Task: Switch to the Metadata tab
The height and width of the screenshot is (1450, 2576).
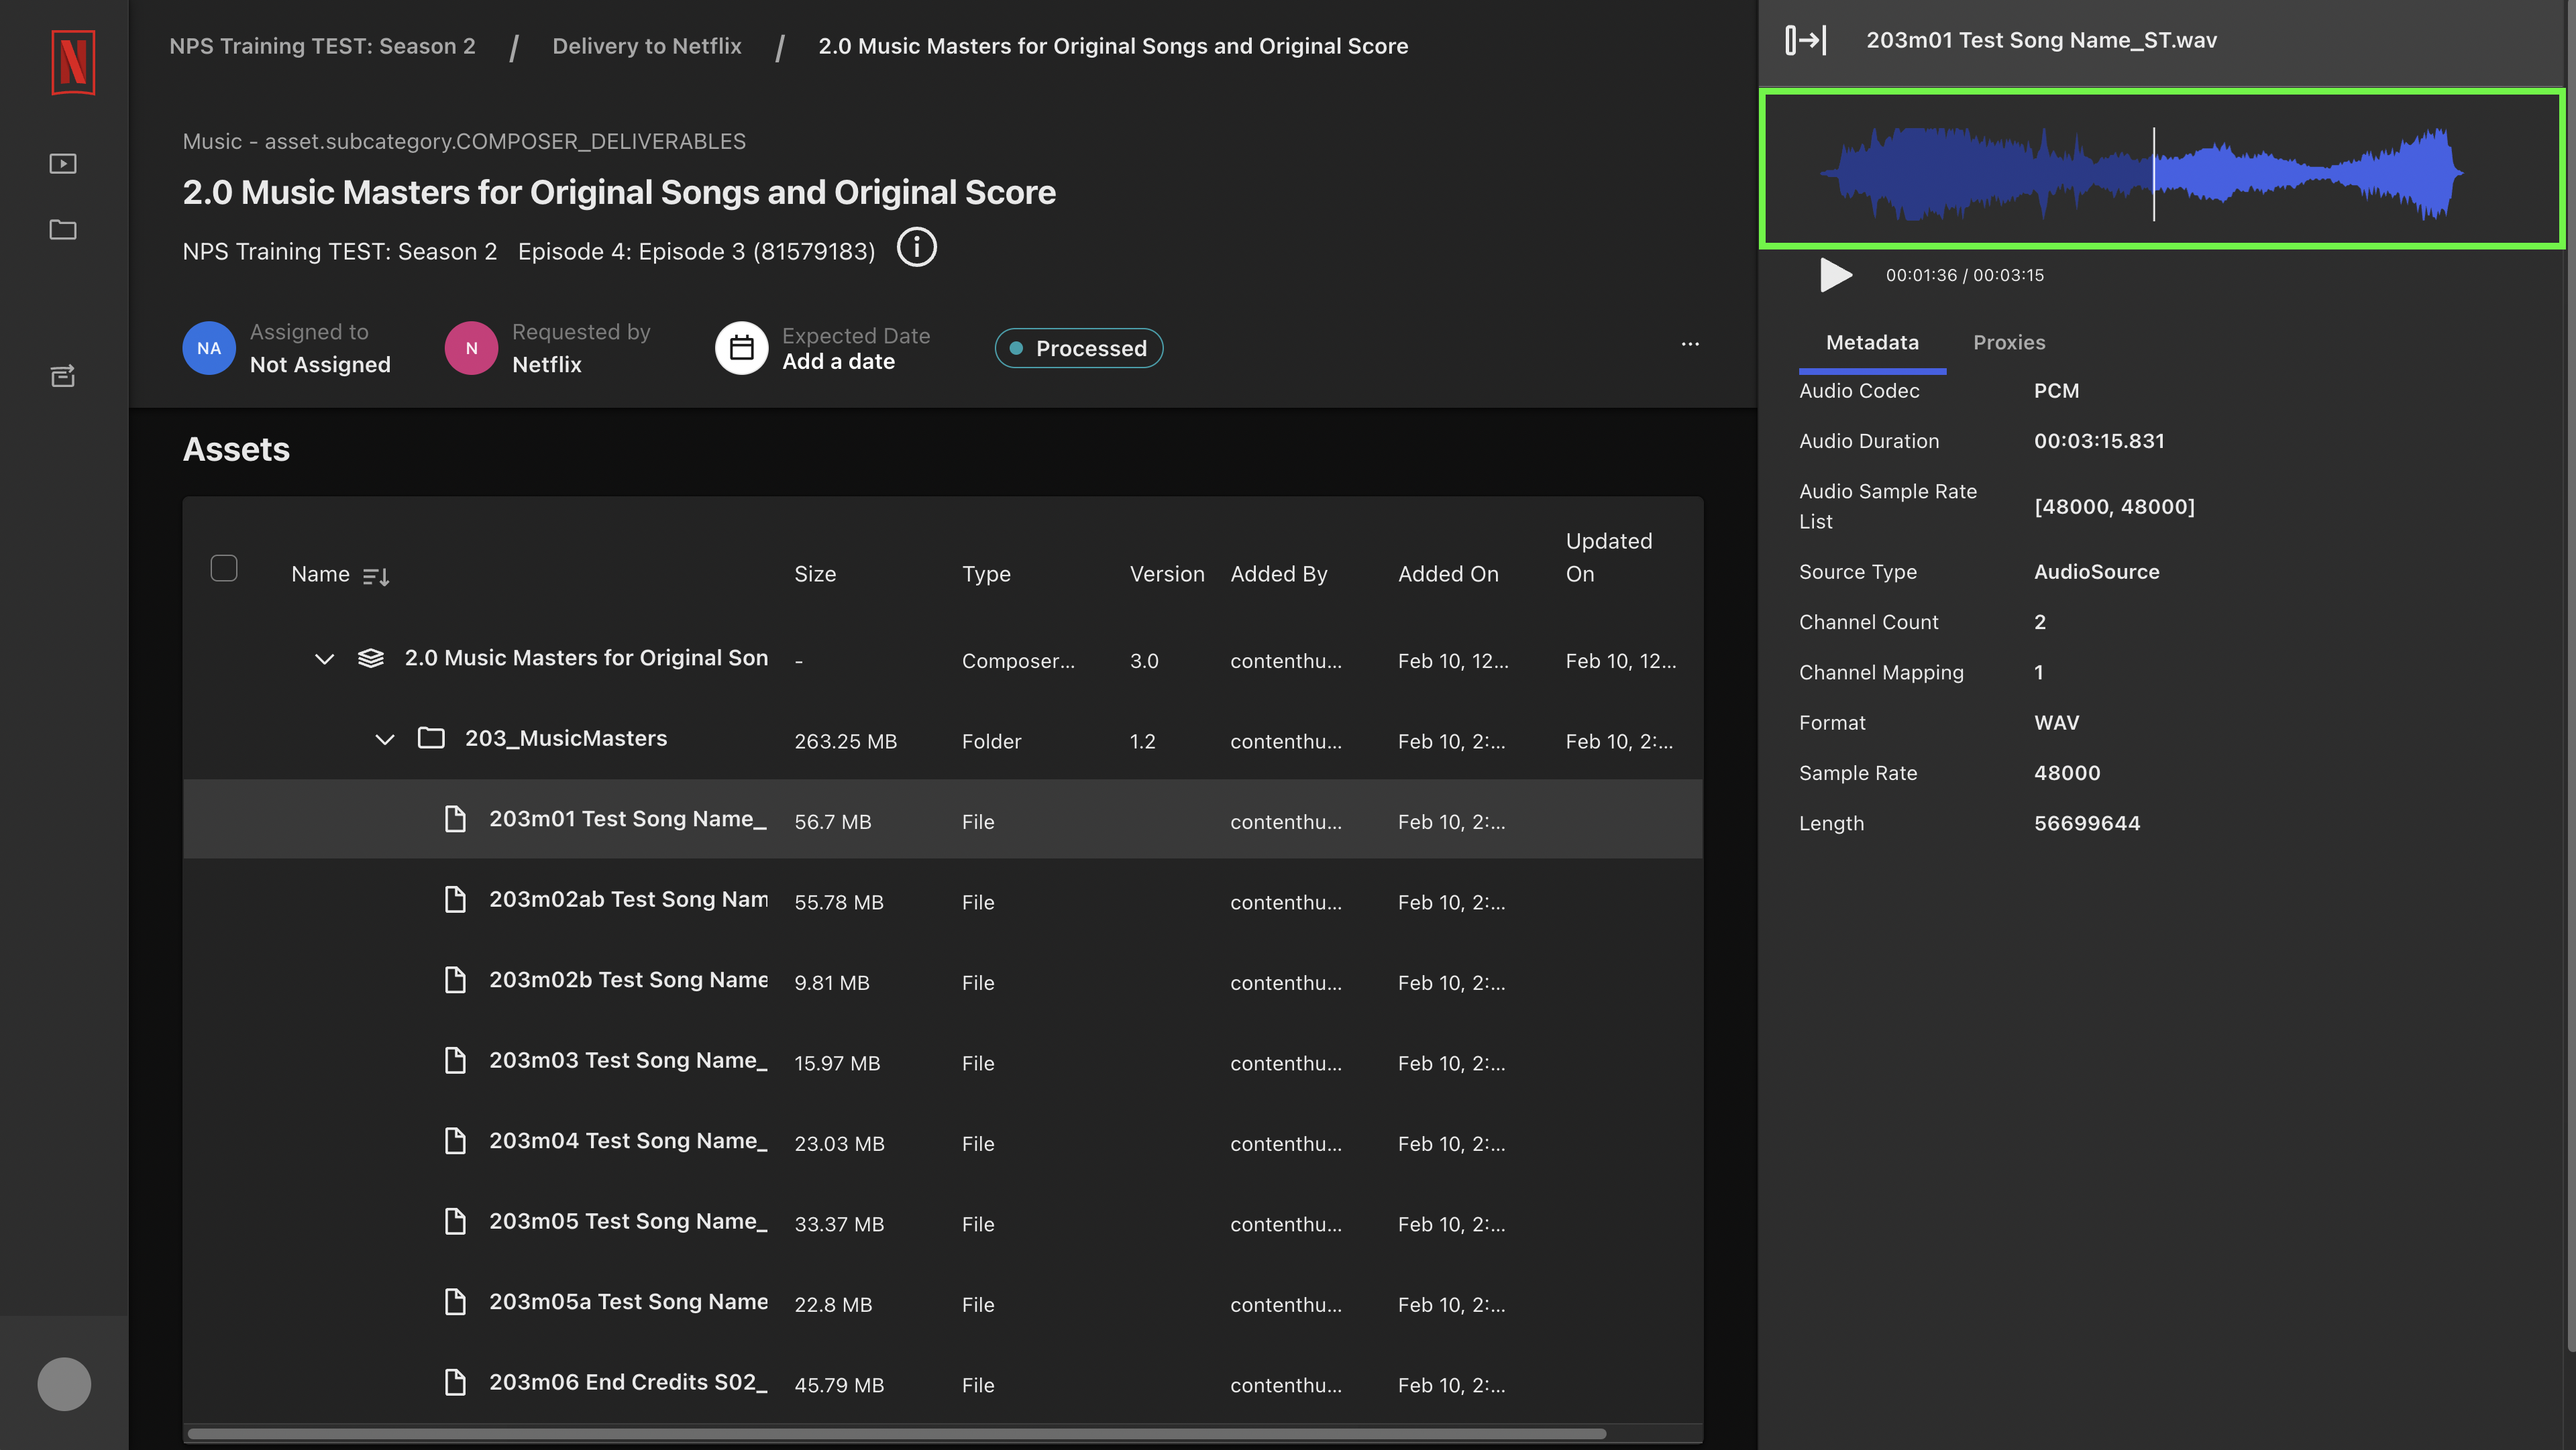Action: pyautogui.click(x=1872, y=342)
